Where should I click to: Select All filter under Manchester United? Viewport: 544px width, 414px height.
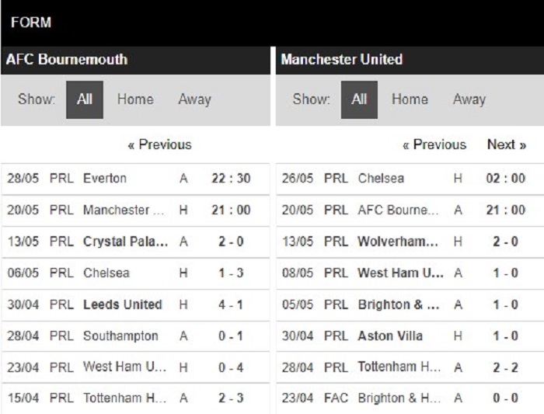point(359,100)
